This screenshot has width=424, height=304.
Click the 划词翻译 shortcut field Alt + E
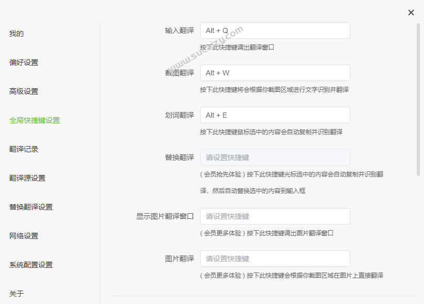click(x=275, y=115)
